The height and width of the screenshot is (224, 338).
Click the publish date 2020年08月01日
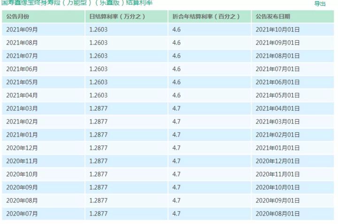coord(277,214)
